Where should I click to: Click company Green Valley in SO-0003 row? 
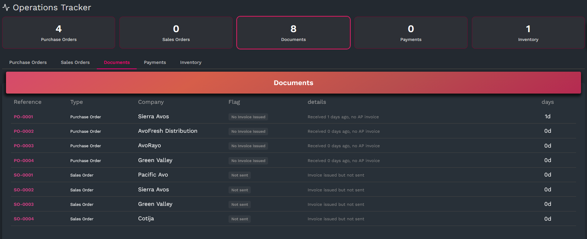coord(155,204)
